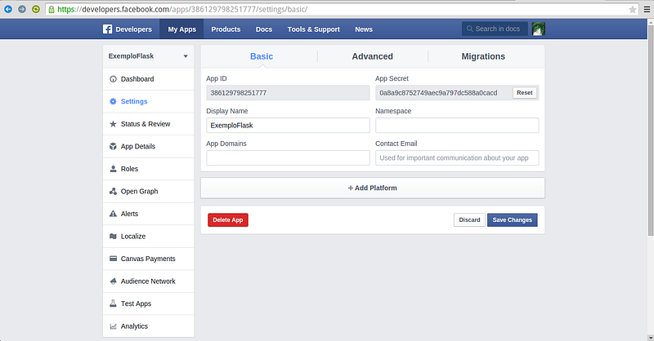The image size is (654, 341).
Task: Open Audience Network in the sidebar
Action: (x=149, y=281)
